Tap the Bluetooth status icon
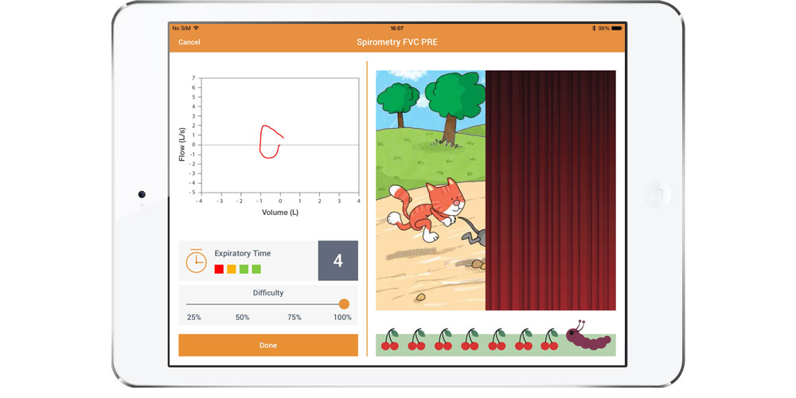Screen dimensions: 796x398 [594, 29]
